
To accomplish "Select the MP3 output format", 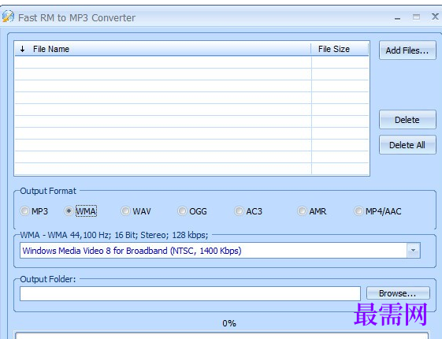I will pos(34,211).
